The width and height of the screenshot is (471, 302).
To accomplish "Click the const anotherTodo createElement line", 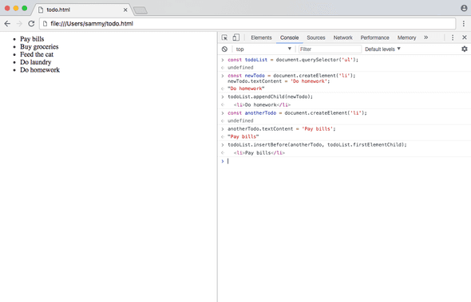I will (297, 113).
